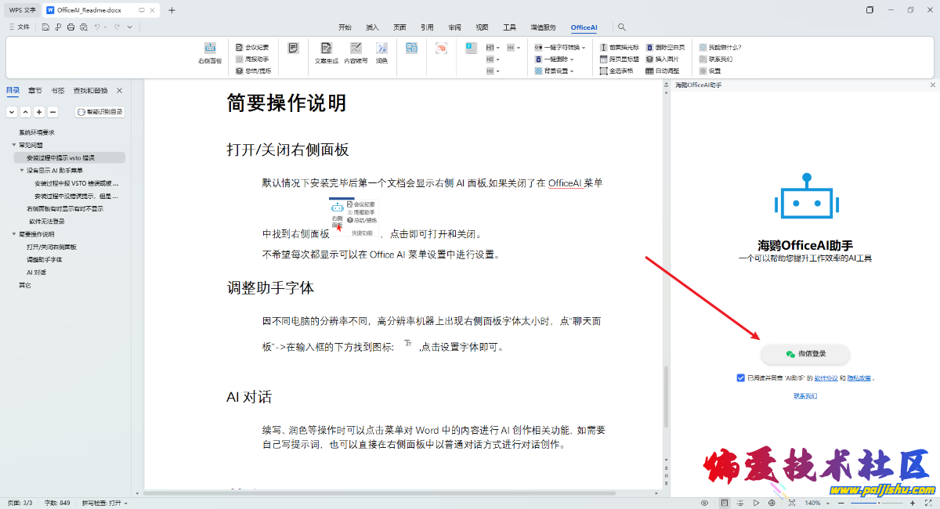Click 插入图片 insert picture in ribbon
940x509 pixels.
pos(662,59)
